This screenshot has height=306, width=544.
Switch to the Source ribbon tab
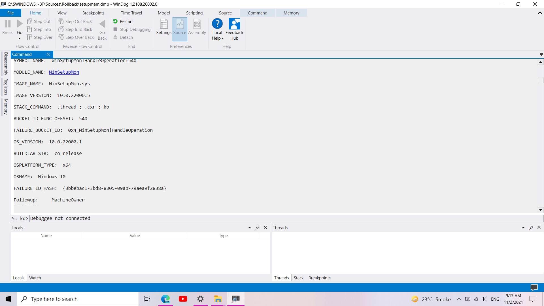(225, 13)
